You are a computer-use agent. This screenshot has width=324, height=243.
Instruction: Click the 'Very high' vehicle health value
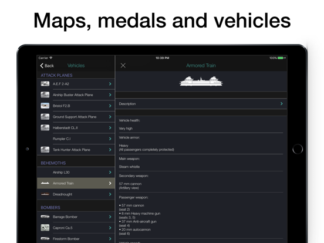(x=126, y=129)
